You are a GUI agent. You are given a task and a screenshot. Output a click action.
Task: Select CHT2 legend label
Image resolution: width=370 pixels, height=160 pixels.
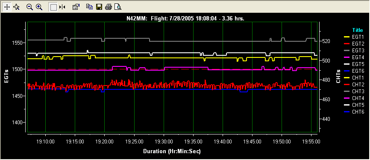coord(358,84)
